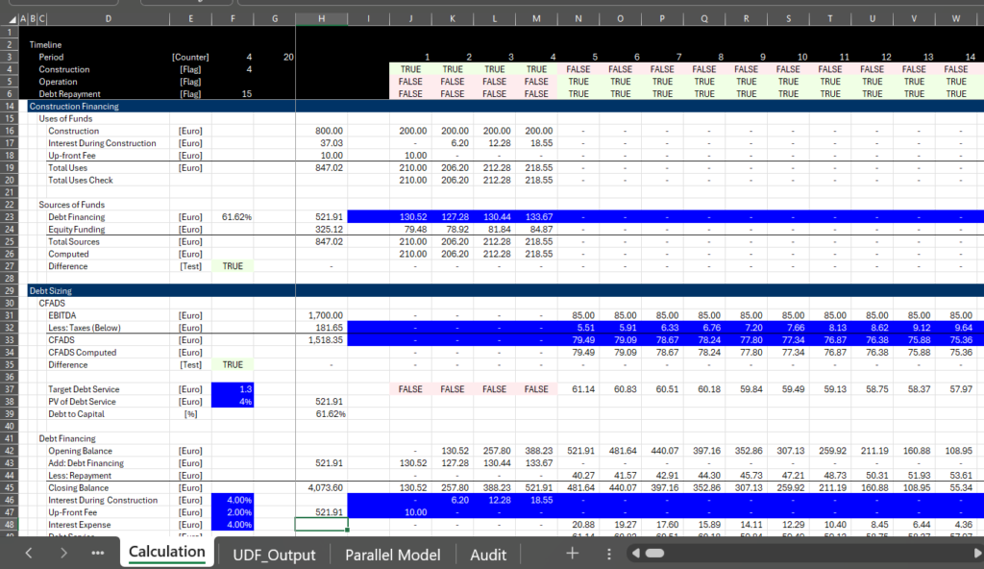Switch to the Calculation sheet tab
This screenshot has width=984, height=569.
(167, 552)
